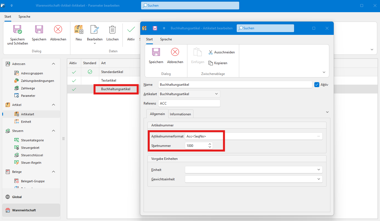Click the ellipsis button for Artikelnummerformat
Screen dimensions: 380x221
point(318,136)
